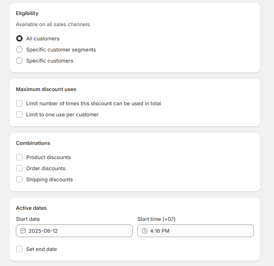Check the Set end date box

(x=19, y=249)
